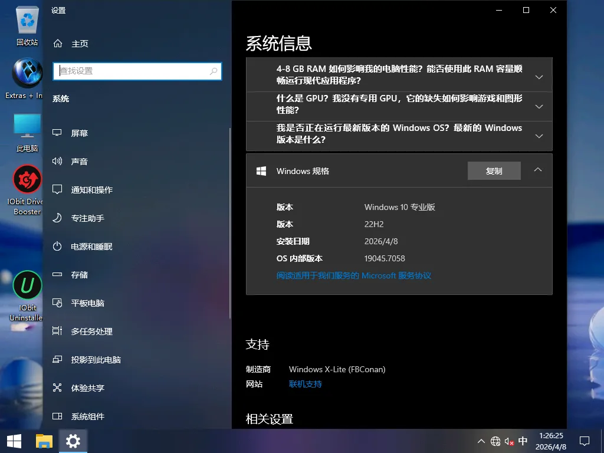
Task: Select the 2026/4/8 install date value
Action: click(x=381, y=241)
